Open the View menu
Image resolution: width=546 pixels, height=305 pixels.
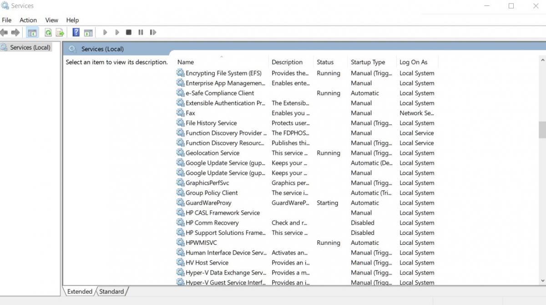[x=52, y=20]
